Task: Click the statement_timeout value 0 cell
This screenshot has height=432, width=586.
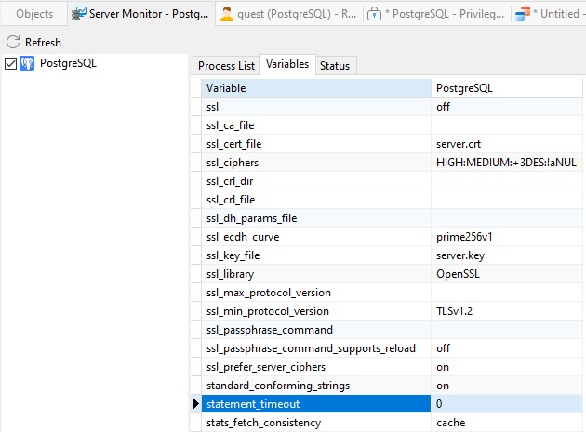Action: 507,404
